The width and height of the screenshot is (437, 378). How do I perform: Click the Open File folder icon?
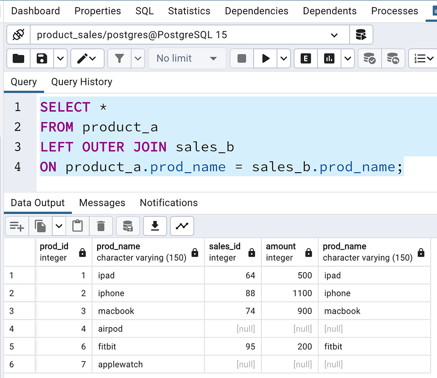tap(18, 58)
